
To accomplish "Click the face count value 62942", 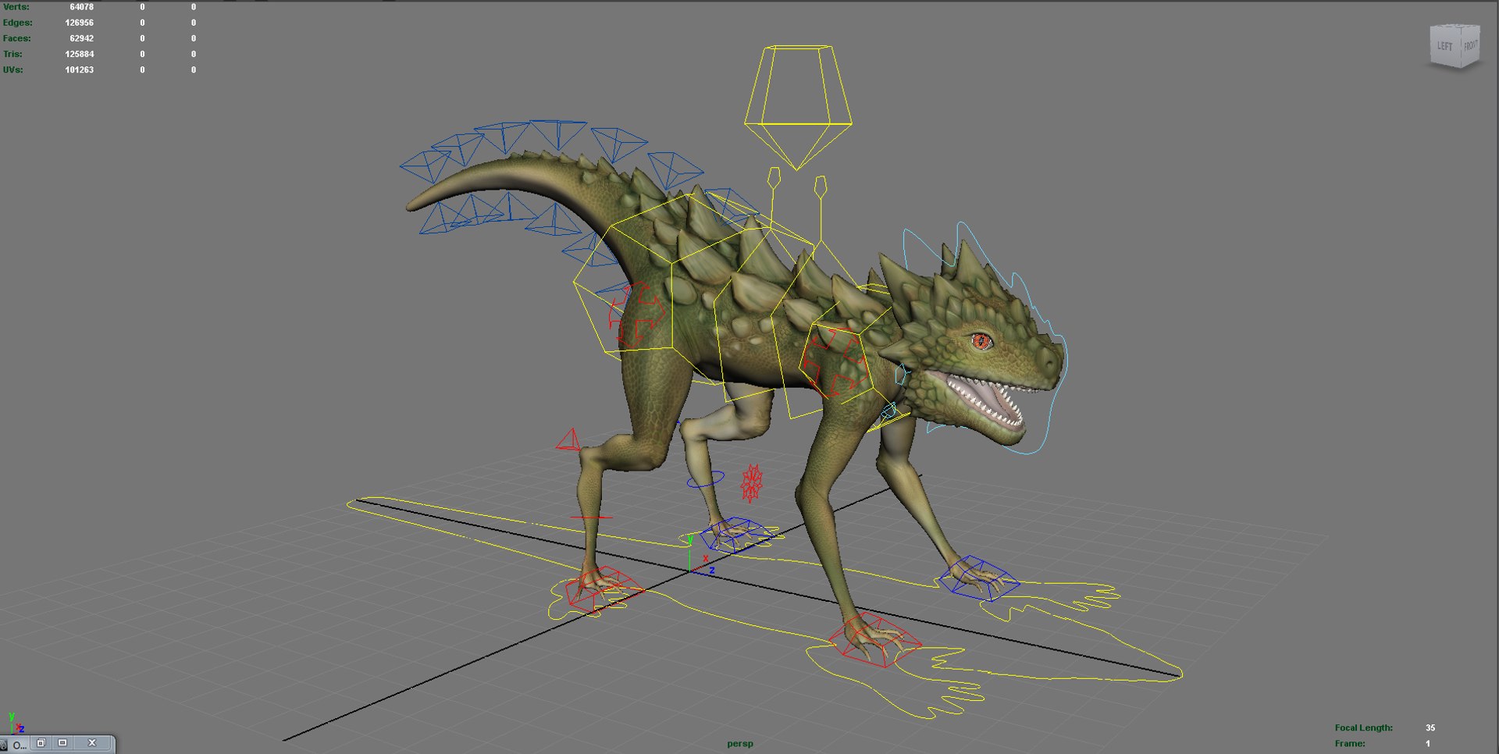I will (81, 38).
